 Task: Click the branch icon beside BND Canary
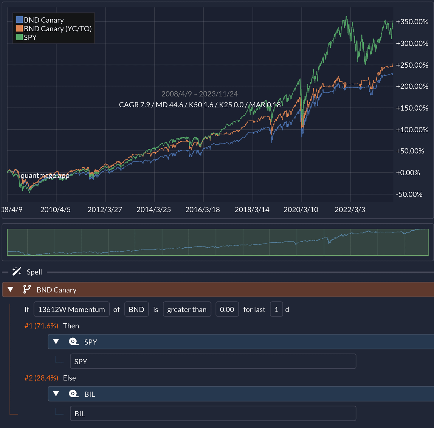pyautogui.click(x=27, y=289)
